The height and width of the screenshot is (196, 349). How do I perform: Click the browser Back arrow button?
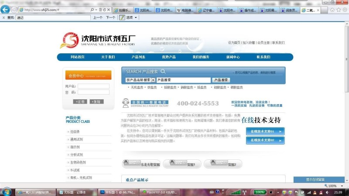[x=5, y=10]
